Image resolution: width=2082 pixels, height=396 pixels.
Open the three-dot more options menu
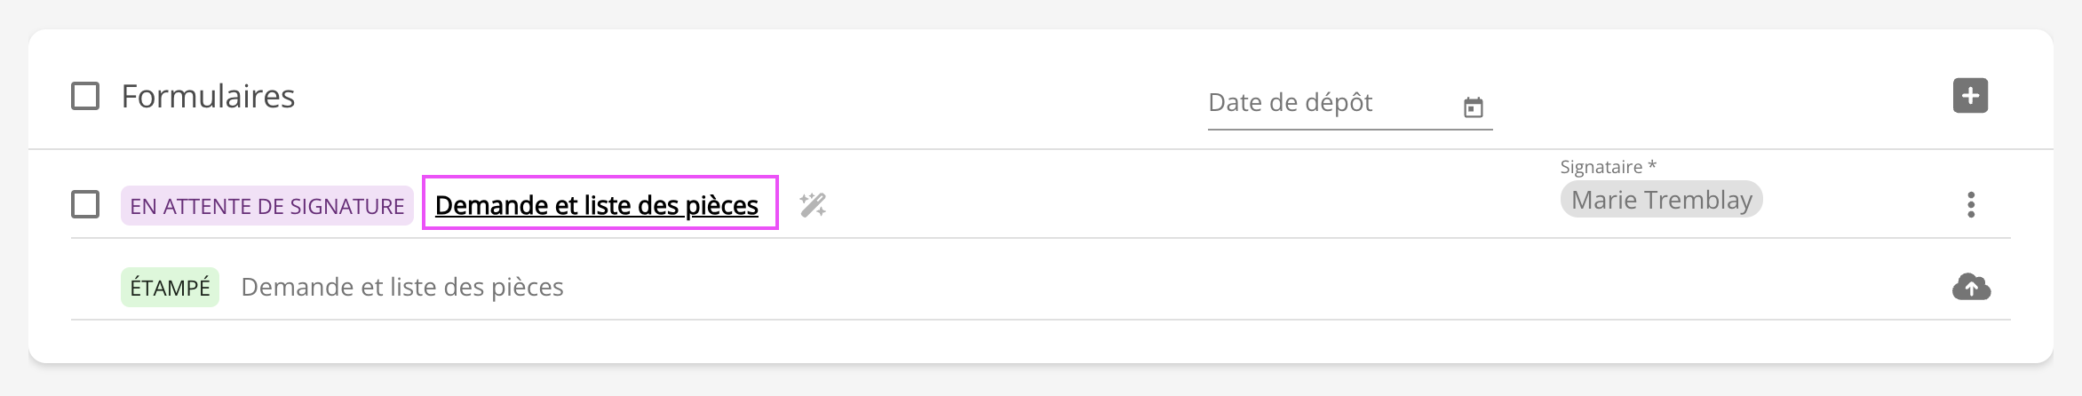(x=1970, y=205)
